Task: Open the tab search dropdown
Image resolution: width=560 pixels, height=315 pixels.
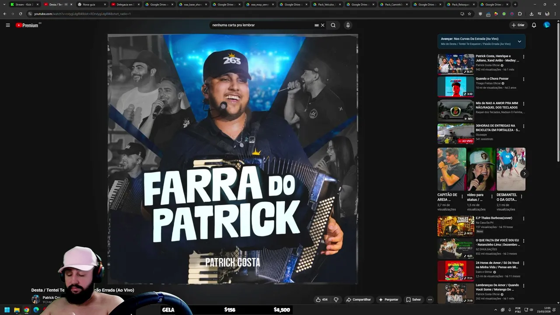Action: (x=4, y=4)
